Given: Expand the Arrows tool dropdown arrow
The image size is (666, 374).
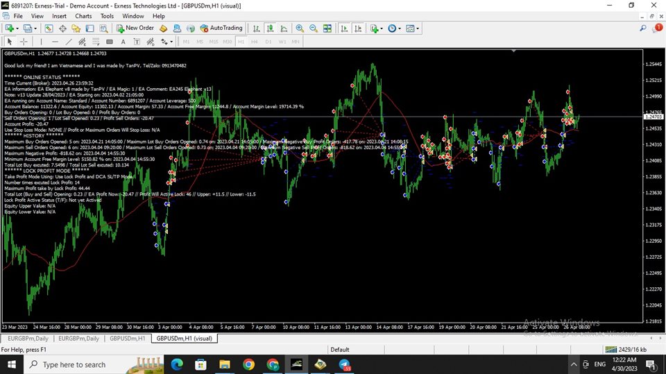Looking at the screenshot, I should (171, 42).
